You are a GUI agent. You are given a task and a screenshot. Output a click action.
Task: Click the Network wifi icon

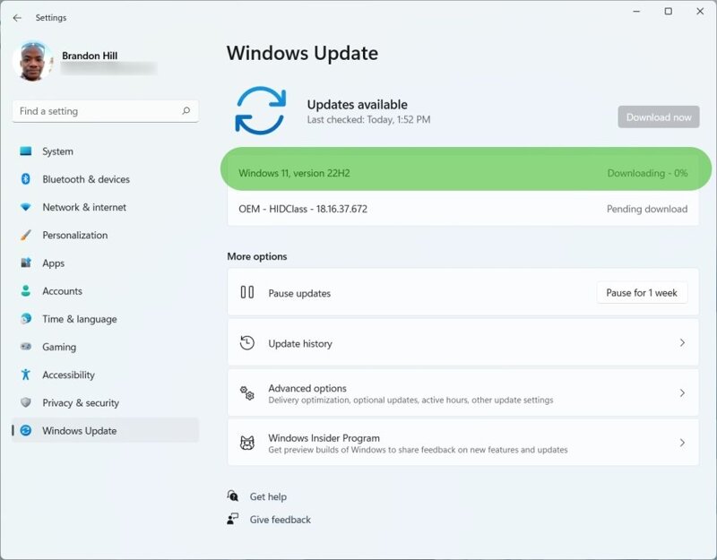point(26,207)
